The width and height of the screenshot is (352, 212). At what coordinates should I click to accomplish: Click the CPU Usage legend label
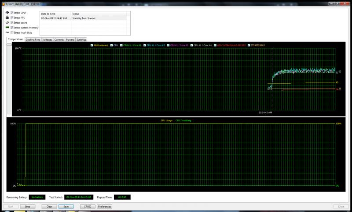[167, 120]
